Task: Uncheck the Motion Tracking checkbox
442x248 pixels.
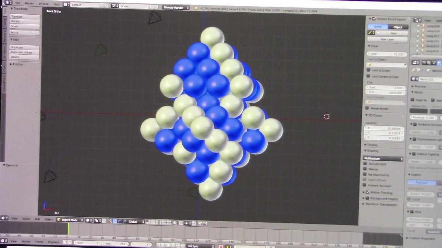Action: (x=367, y=192)
